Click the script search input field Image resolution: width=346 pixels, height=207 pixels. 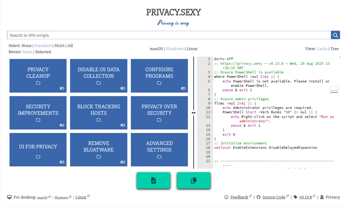pos(168,35)
